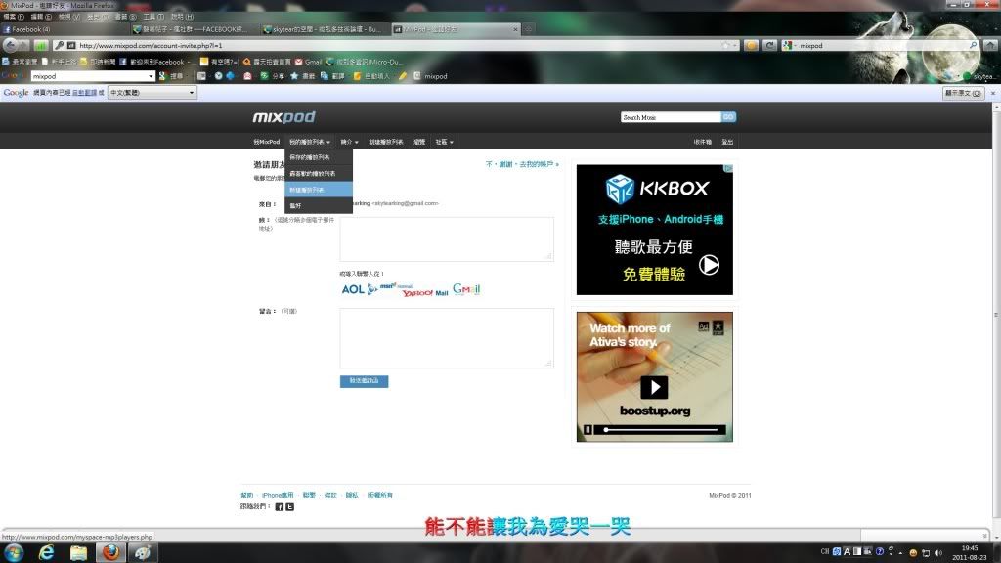Import contacts from AOL
Image resolution: width=1001 pixels, height=563 pixels.
pyautogui.click(x=360, y=289)
